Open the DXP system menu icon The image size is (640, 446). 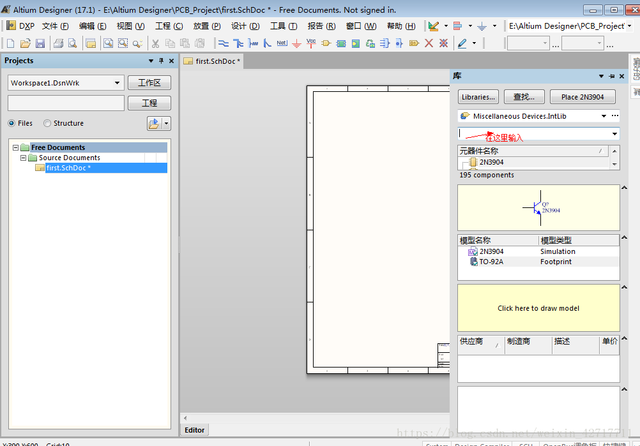11,26
